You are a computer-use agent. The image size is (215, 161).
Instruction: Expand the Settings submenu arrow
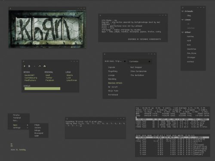tap(28, 128)
